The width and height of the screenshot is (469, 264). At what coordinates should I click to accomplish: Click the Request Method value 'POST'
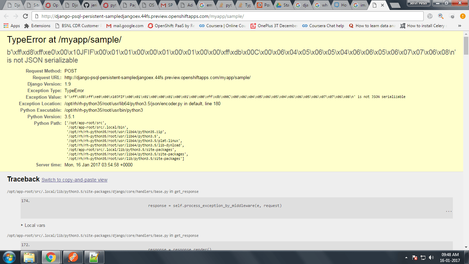pyautogui.click(x=71, y=71)
